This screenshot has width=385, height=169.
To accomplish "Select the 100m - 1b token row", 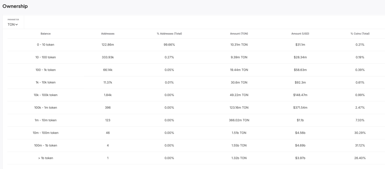I will tap(45, 146).
